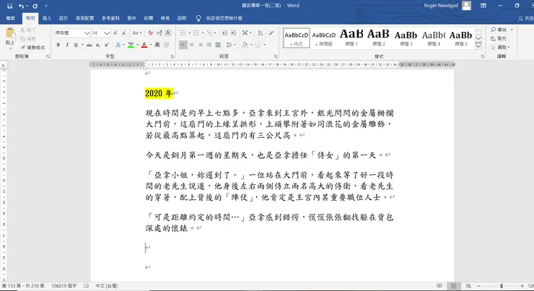Open the font size dropdown showing 14
This screenshot has width=534, height=291.
tap(107, 32)
